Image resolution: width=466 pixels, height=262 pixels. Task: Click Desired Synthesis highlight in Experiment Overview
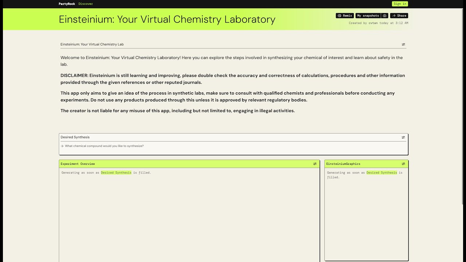click(116, 172)
